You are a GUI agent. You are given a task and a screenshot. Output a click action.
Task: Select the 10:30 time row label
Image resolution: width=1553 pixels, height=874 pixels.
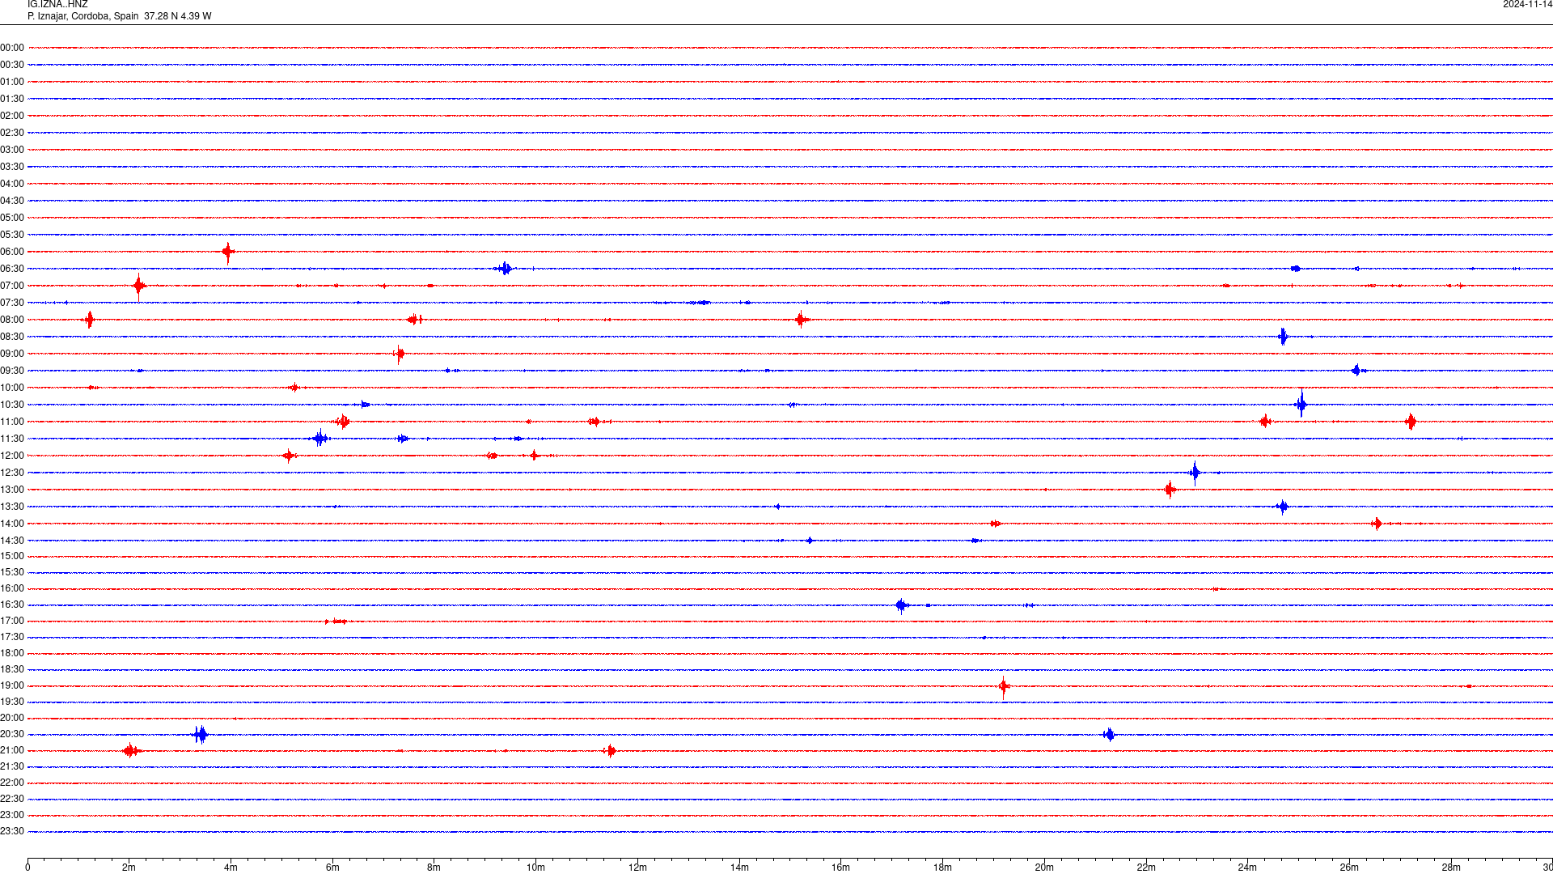coord(12,405)
